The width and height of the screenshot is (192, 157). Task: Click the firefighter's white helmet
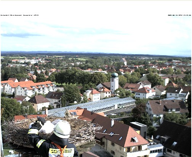click(62, 129)
